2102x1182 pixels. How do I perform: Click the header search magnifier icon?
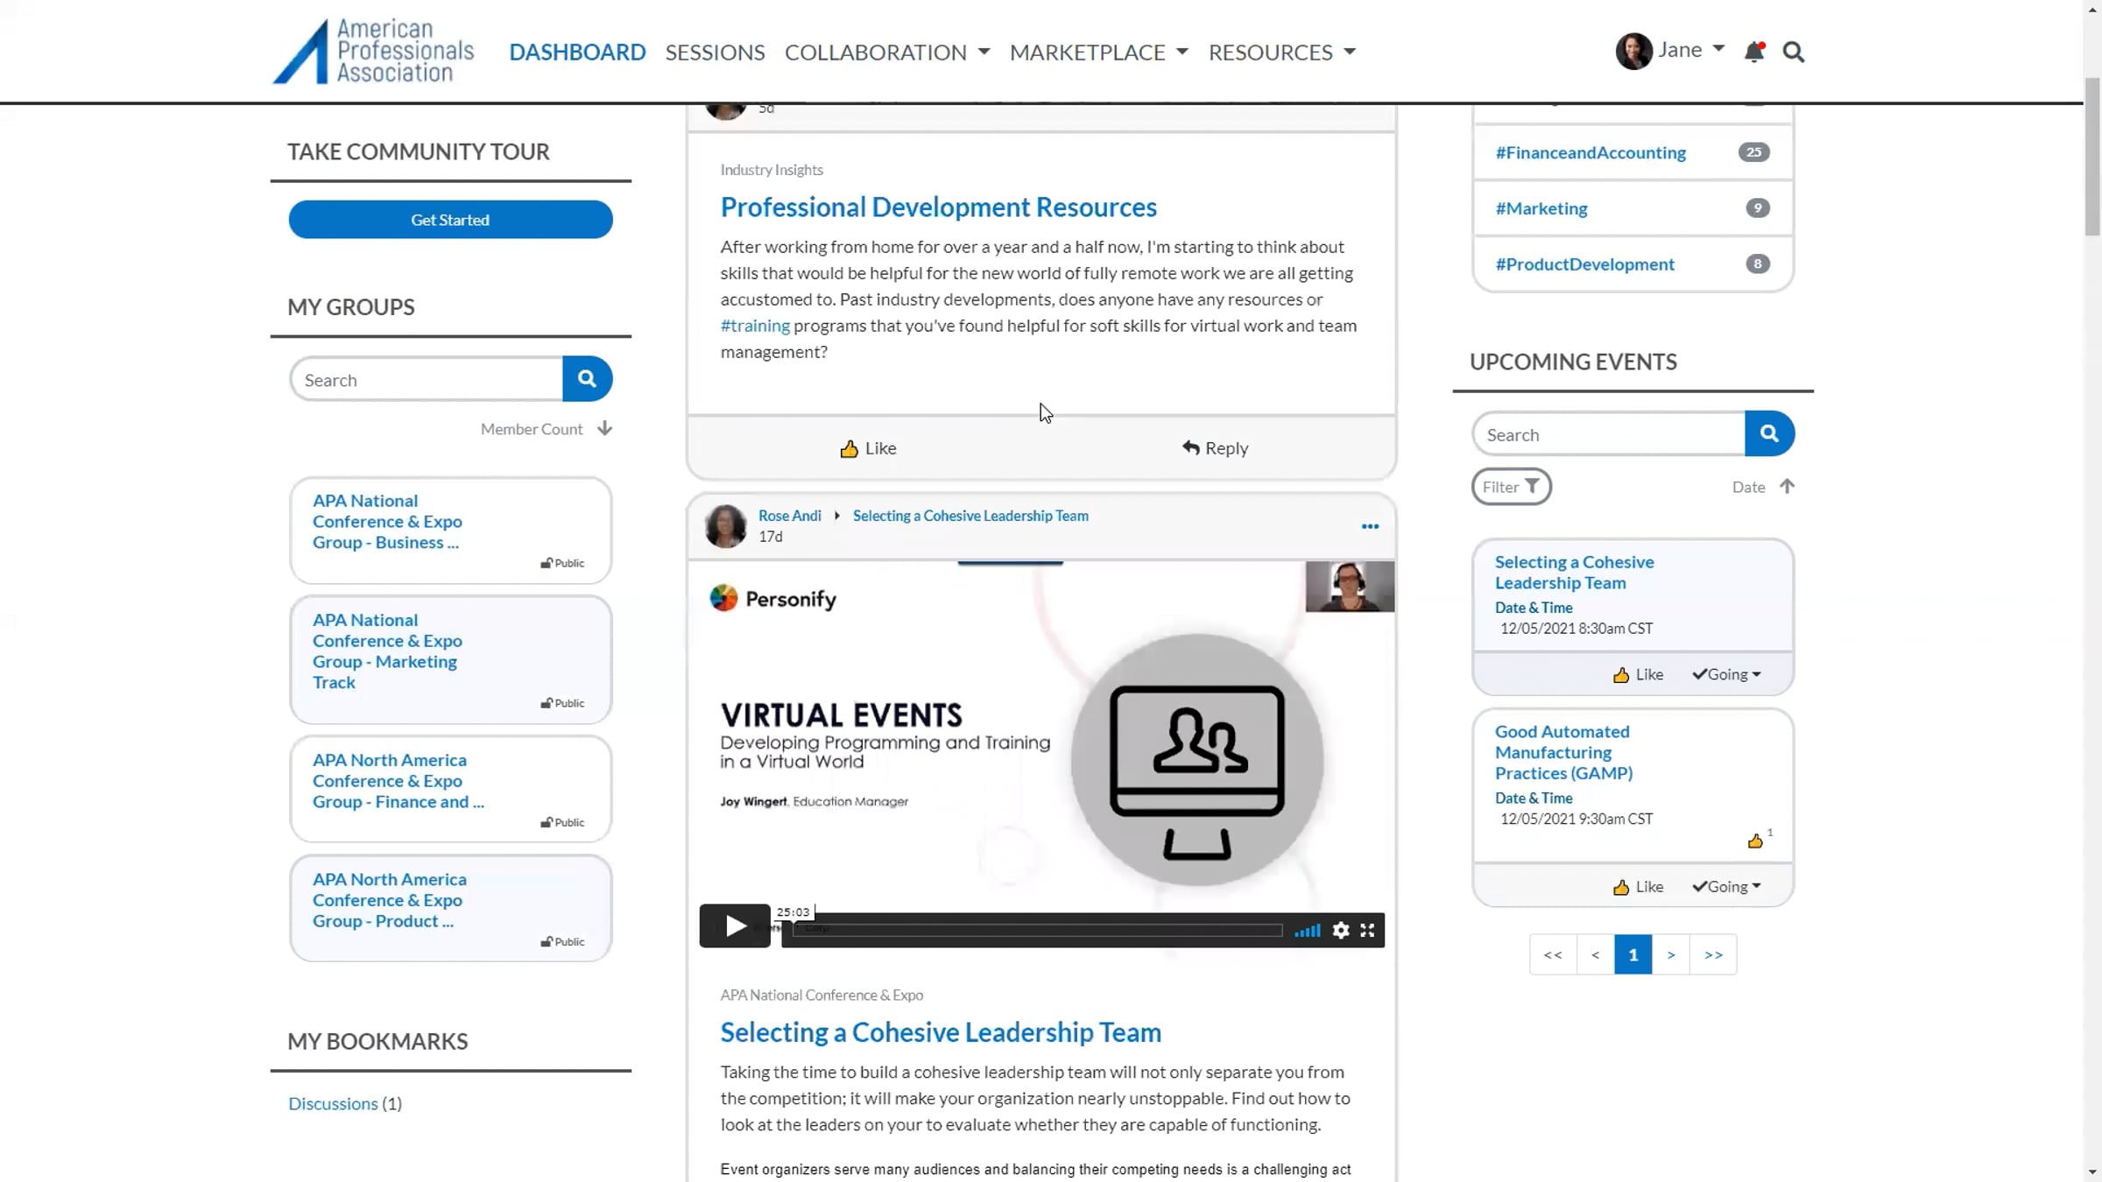pyautogui.click(x=1793, y=52)
